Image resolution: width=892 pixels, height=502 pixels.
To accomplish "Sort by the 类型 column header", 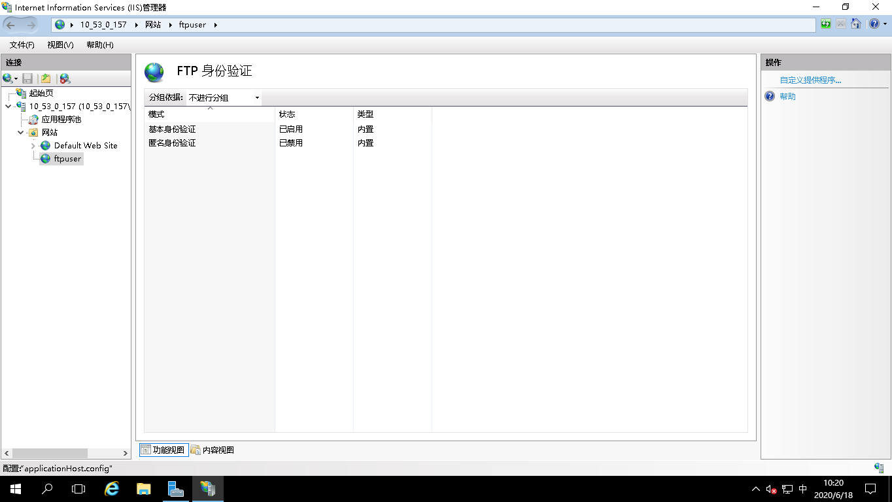I will (392, 114).
